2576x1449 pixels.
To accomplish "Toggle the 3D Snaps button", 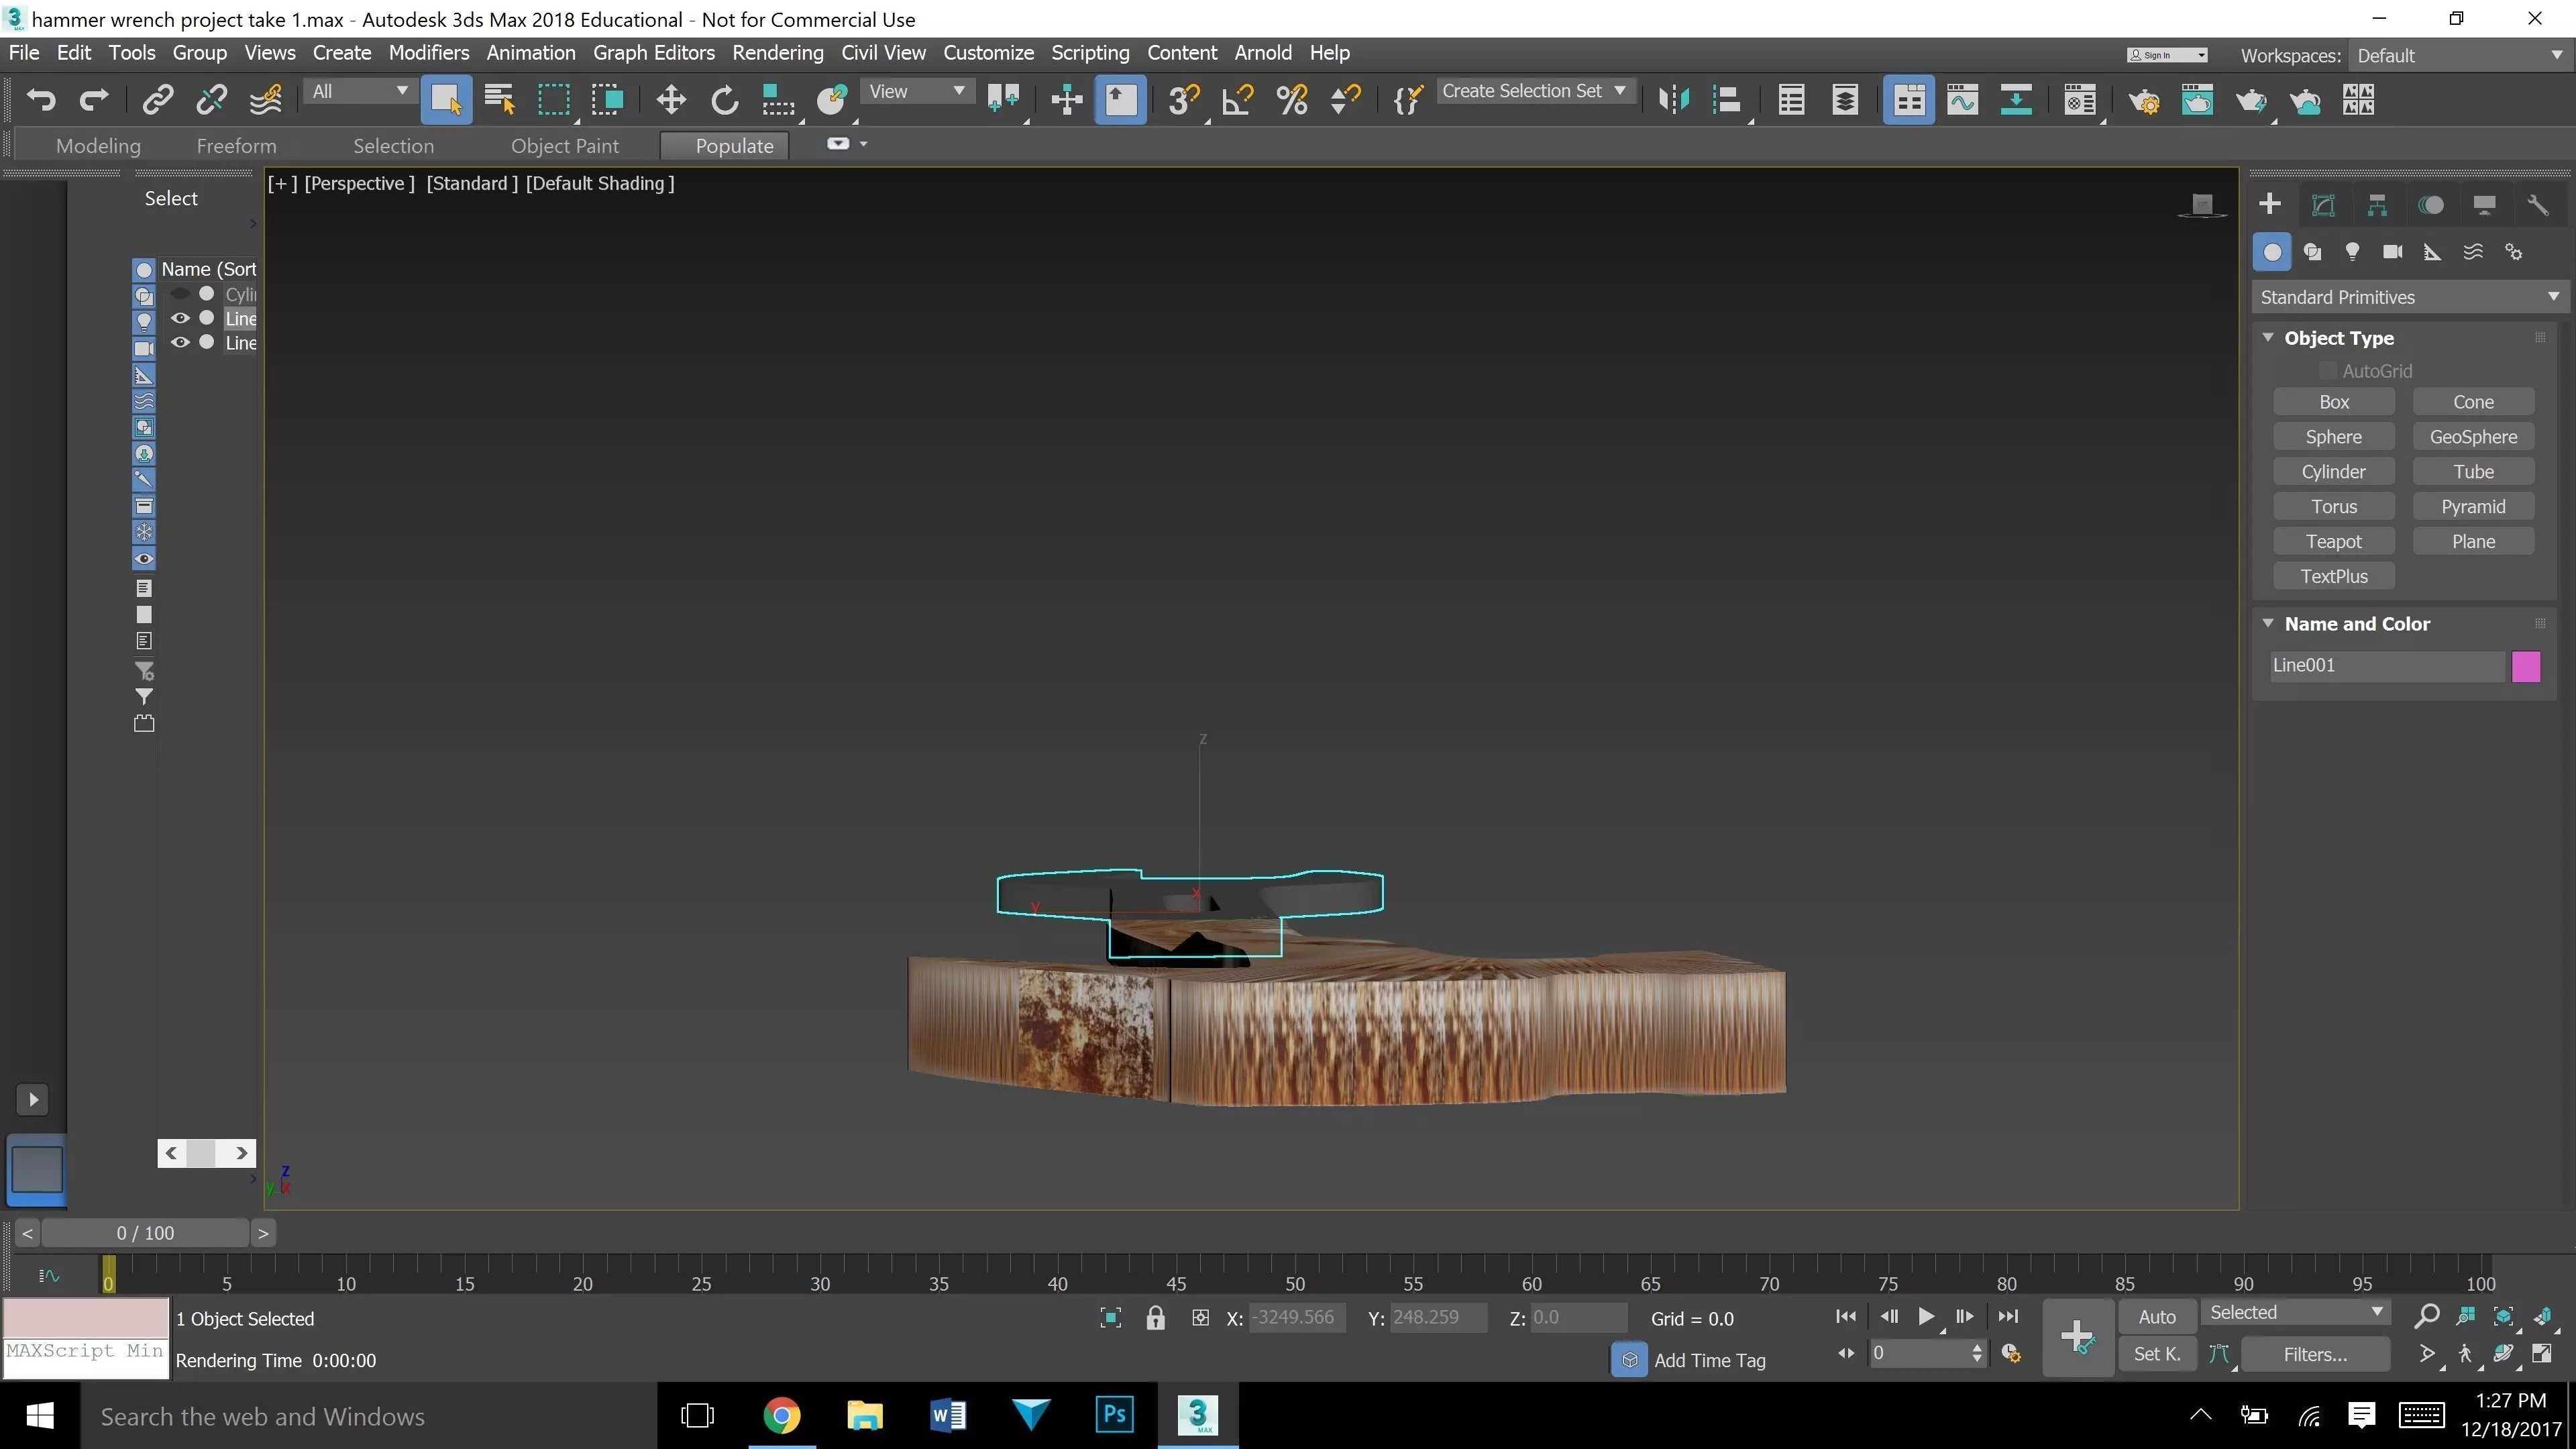I will click(x=1183, y=99).
